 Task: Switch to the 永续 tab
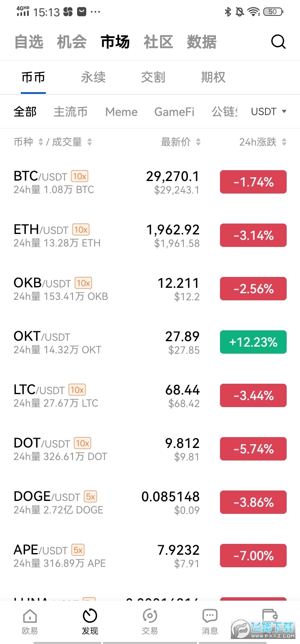(x=93, y=77)
